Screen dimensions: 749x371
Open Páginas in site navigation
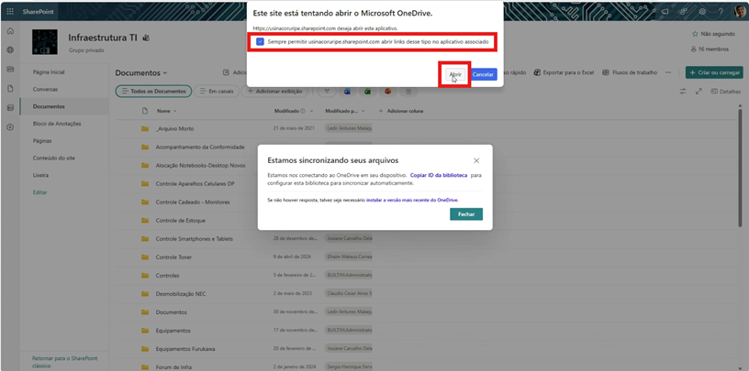pyautogui.click(x=42, y=141)
